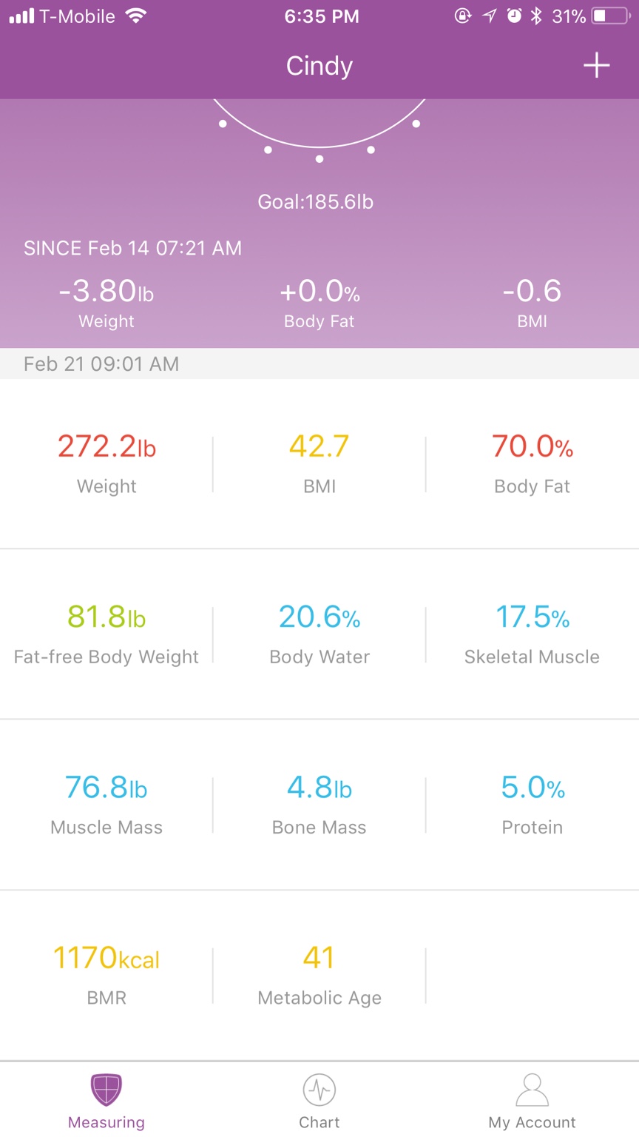Tap the battery indicator icon

point(611,16)
